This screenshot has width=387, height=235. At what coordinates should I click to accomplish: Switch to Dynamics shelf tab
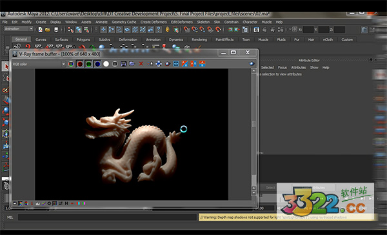tap(176, 39)
